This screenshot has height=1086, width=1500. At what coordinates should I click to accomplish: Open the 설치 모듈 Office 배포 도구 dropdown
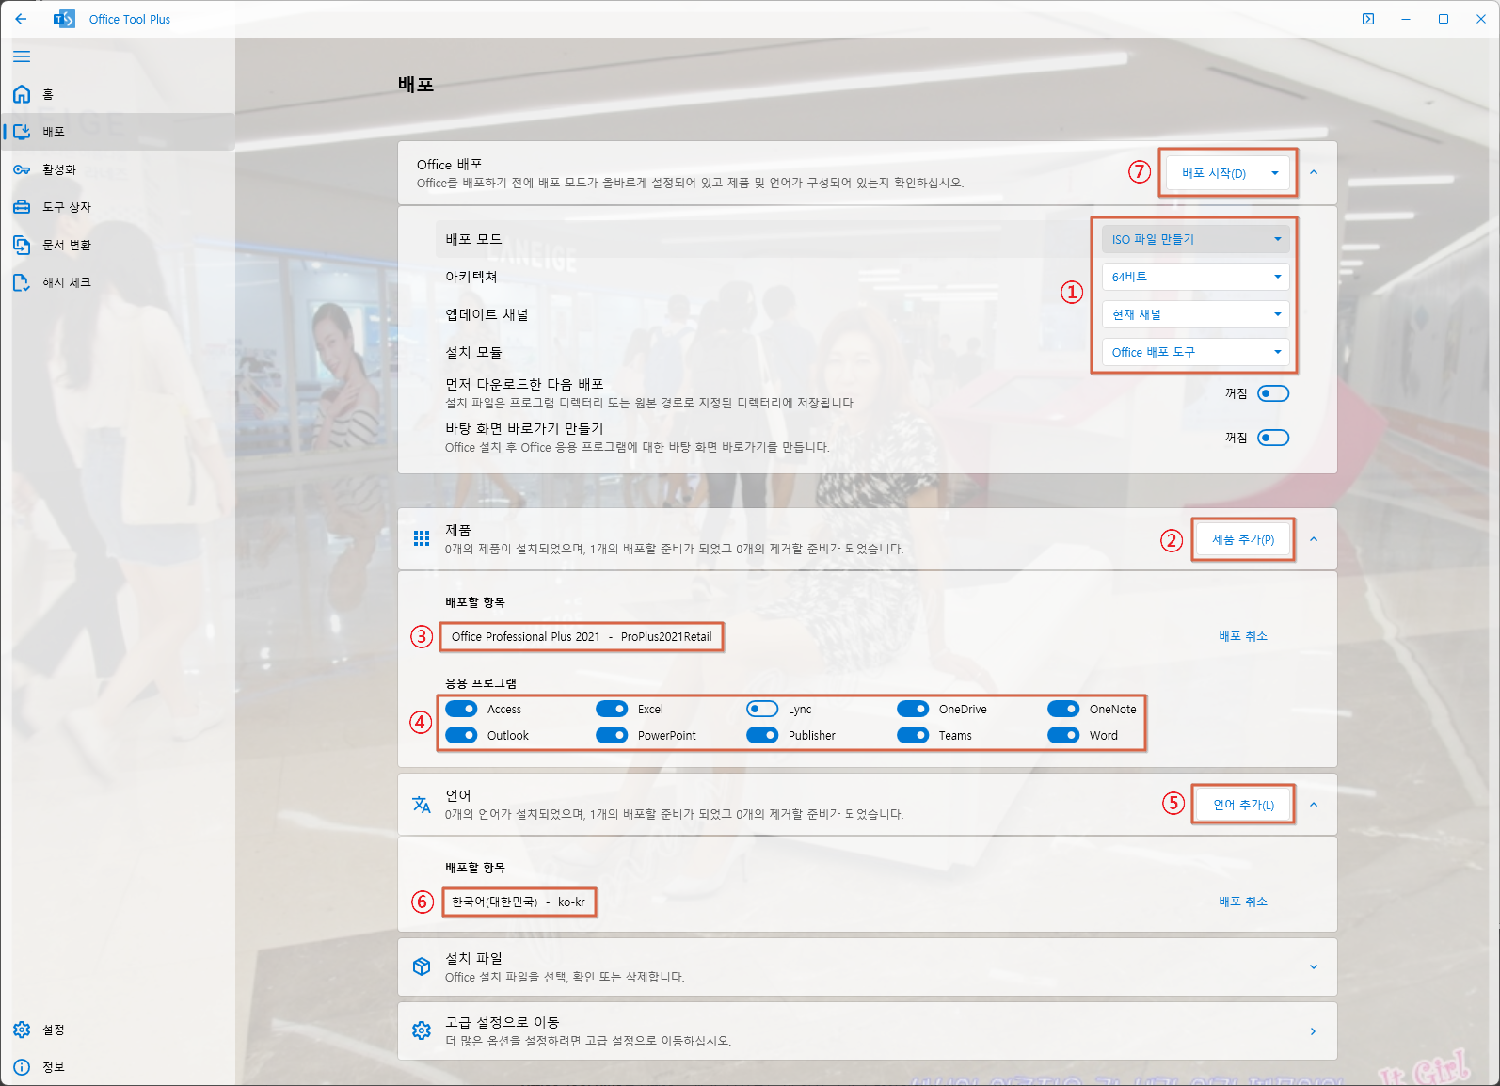point(1195,352)
